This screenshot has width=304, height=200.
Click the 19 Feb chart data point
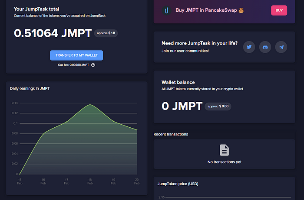click(113, 121)
